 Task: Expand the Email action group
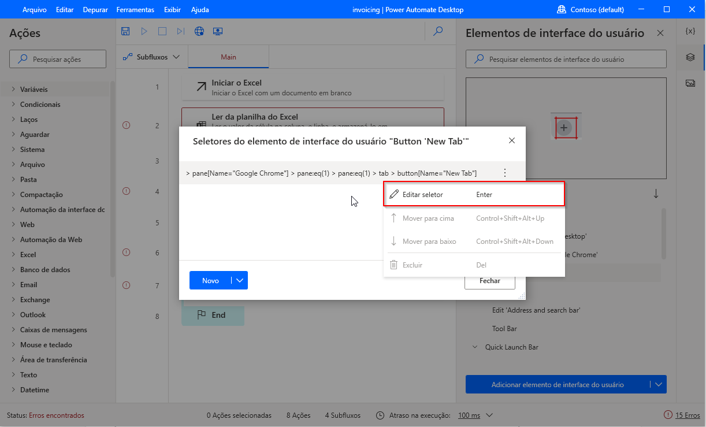[x=13, y=285]
